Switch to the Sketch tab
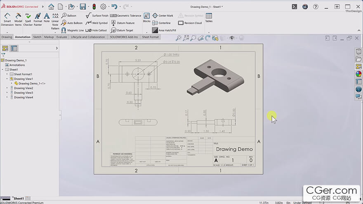363x204 pixels. click(37, 37)
